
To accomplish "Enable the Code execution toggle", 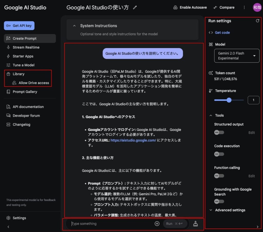I will coord(219,154).
